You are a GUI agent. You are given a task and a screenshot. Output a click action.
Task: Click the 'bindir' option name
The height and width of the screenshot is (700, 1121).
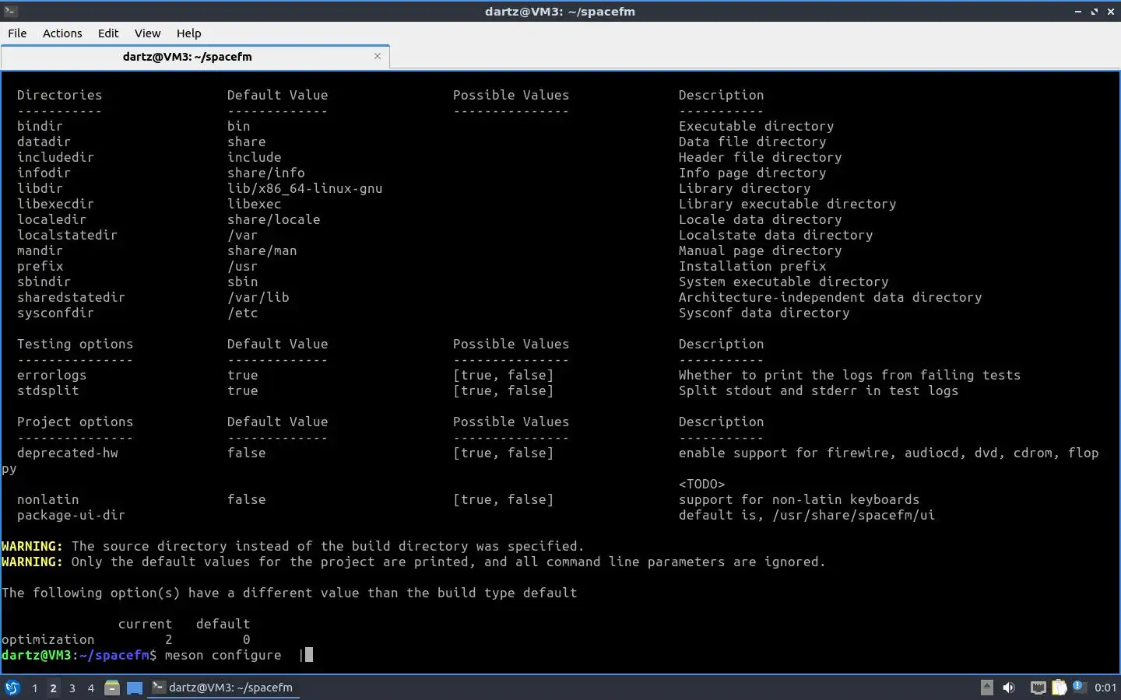tap(40, 126)
